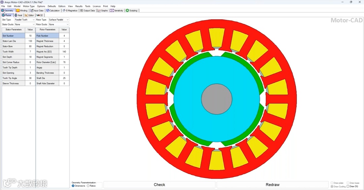Click the Slot Number value cell

coord(30,36)
